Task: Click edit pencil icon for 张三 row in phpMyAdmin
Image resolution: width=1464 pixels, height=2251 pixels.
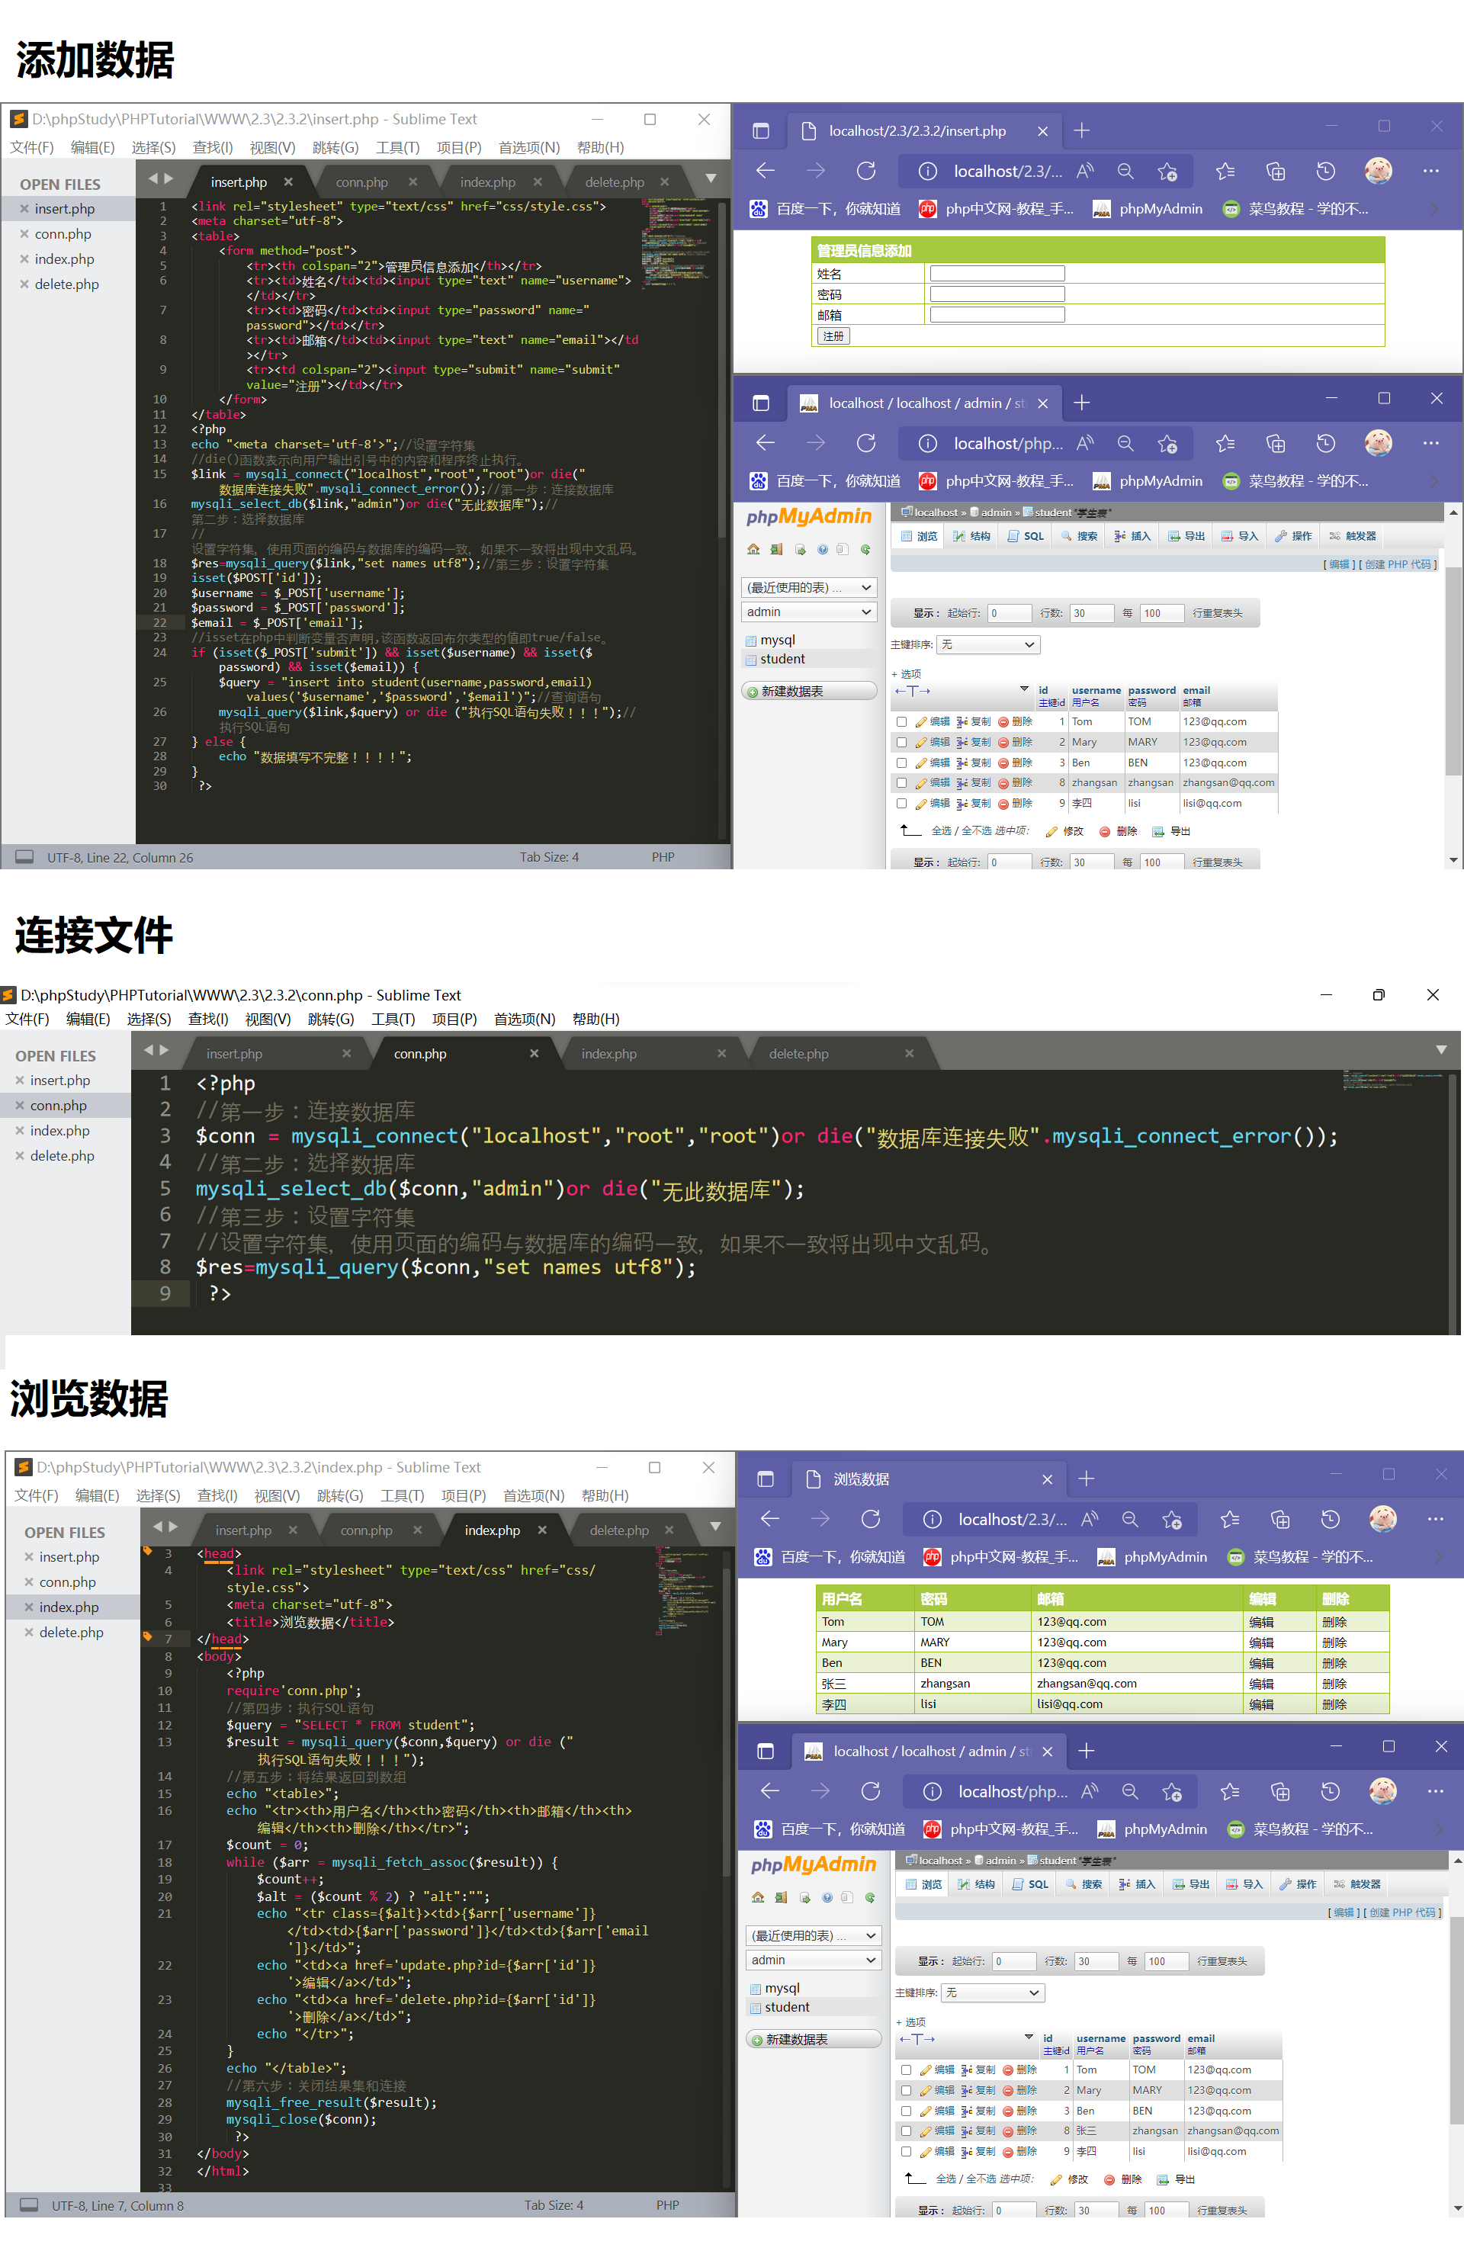Action: tap(925, 2131)
